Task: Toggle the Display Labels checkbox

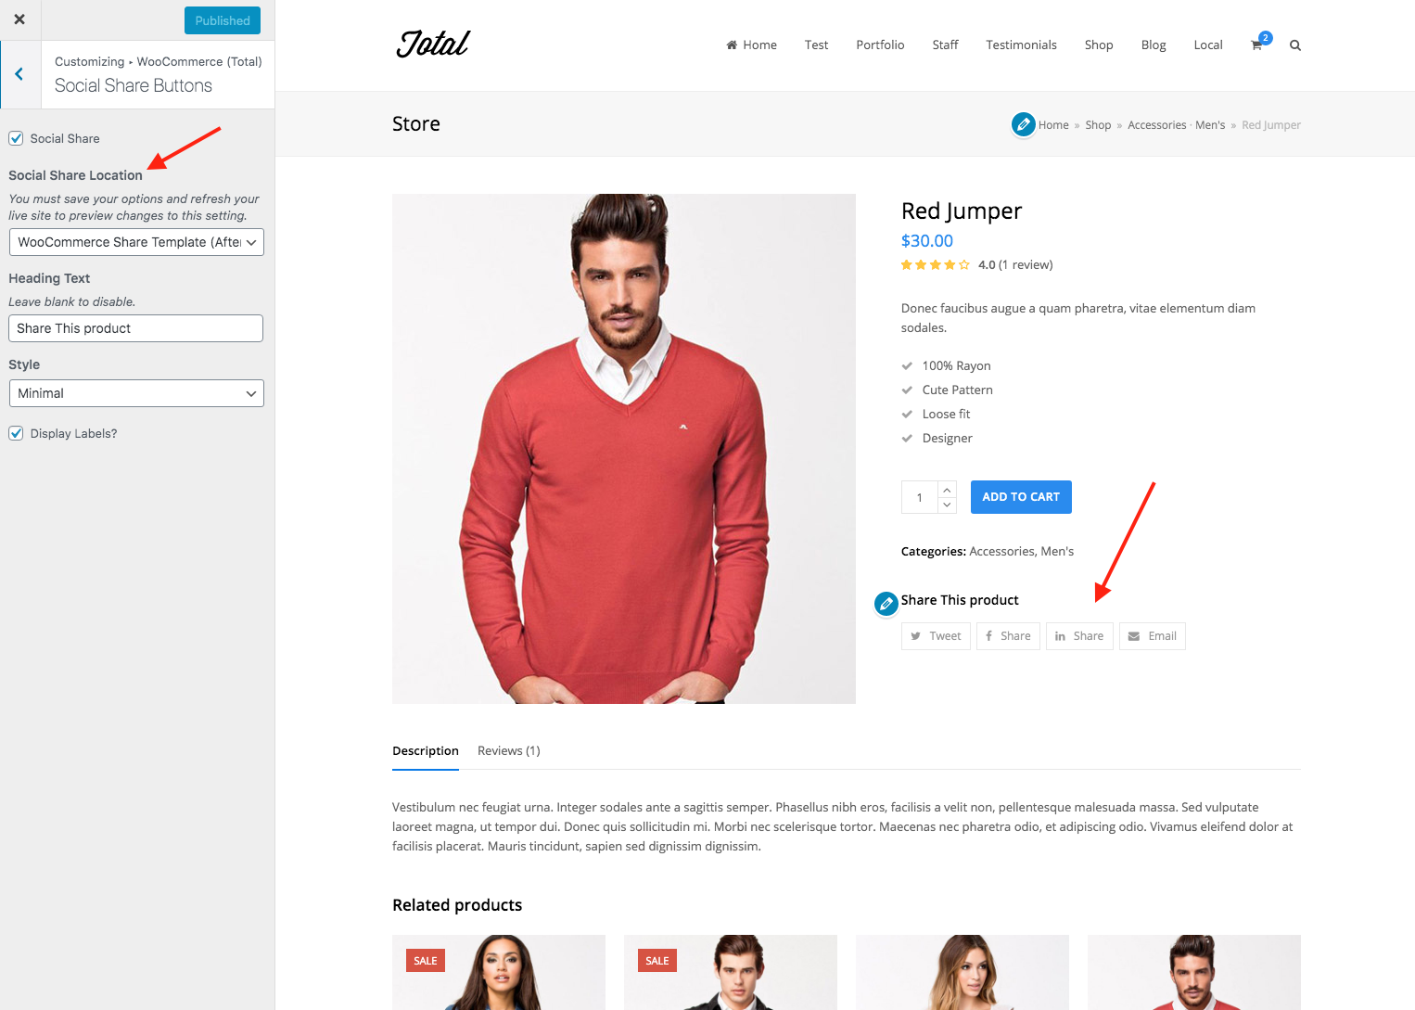Action: coord(16,433)
